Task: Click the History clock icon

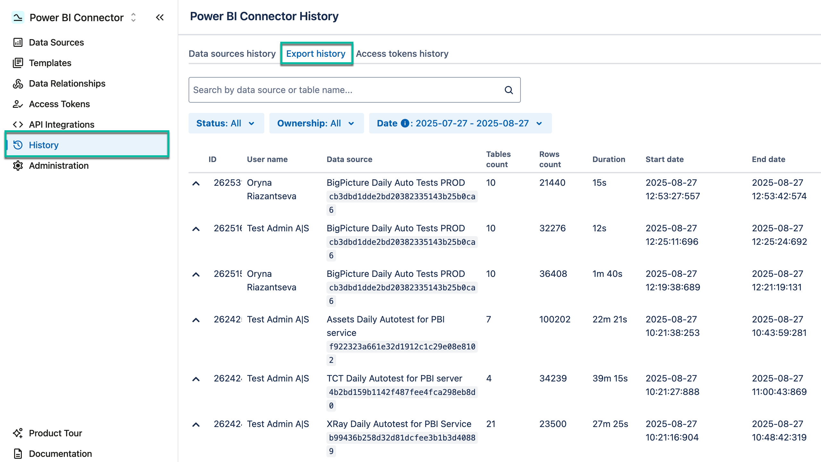Action: click(18, 145)
